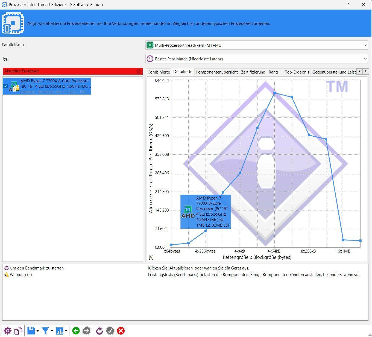
Task: Click the purple refresh benchmark icon
Action: [99, 331]
